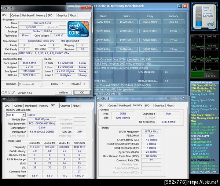This screenshot has width=220, height=186.
Task: Click the XMP-2000 frequency 1000 MHz
Action: (79, 147)
